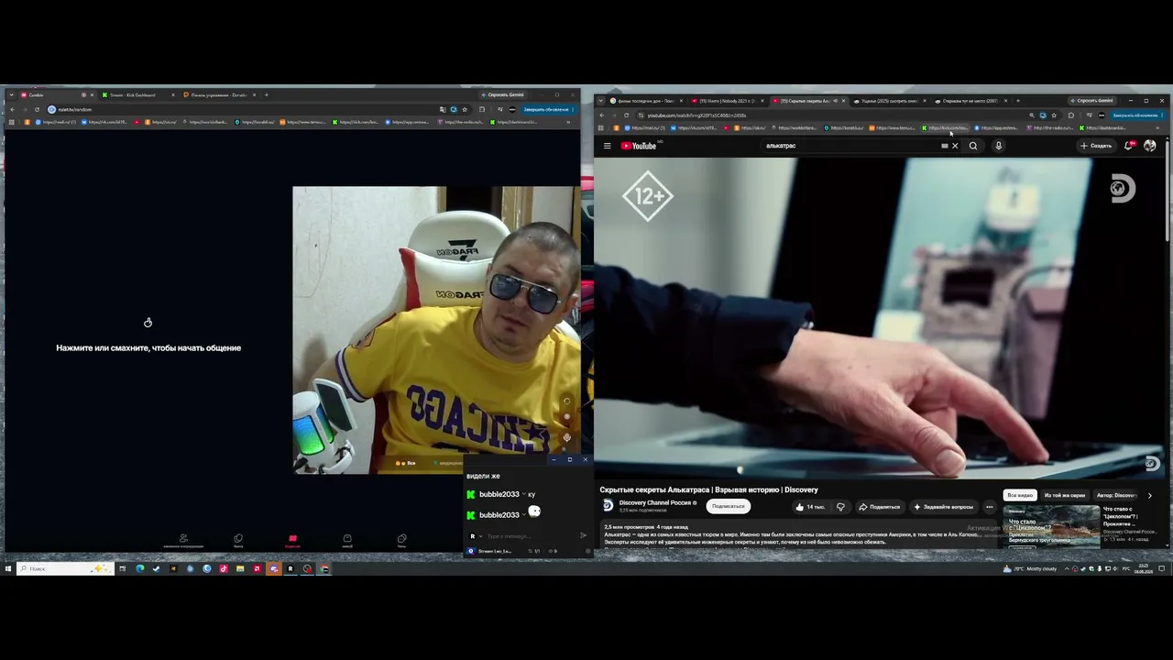Click the taskbar clock and date

tap(1146, 568)
